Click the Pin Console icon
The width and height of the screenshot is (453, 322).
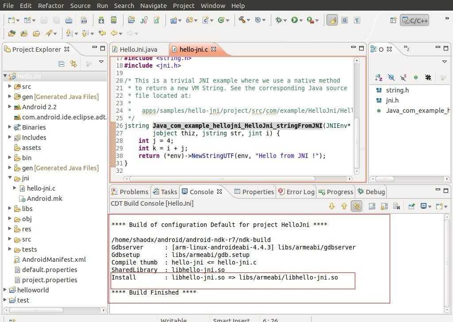point(412,206)
